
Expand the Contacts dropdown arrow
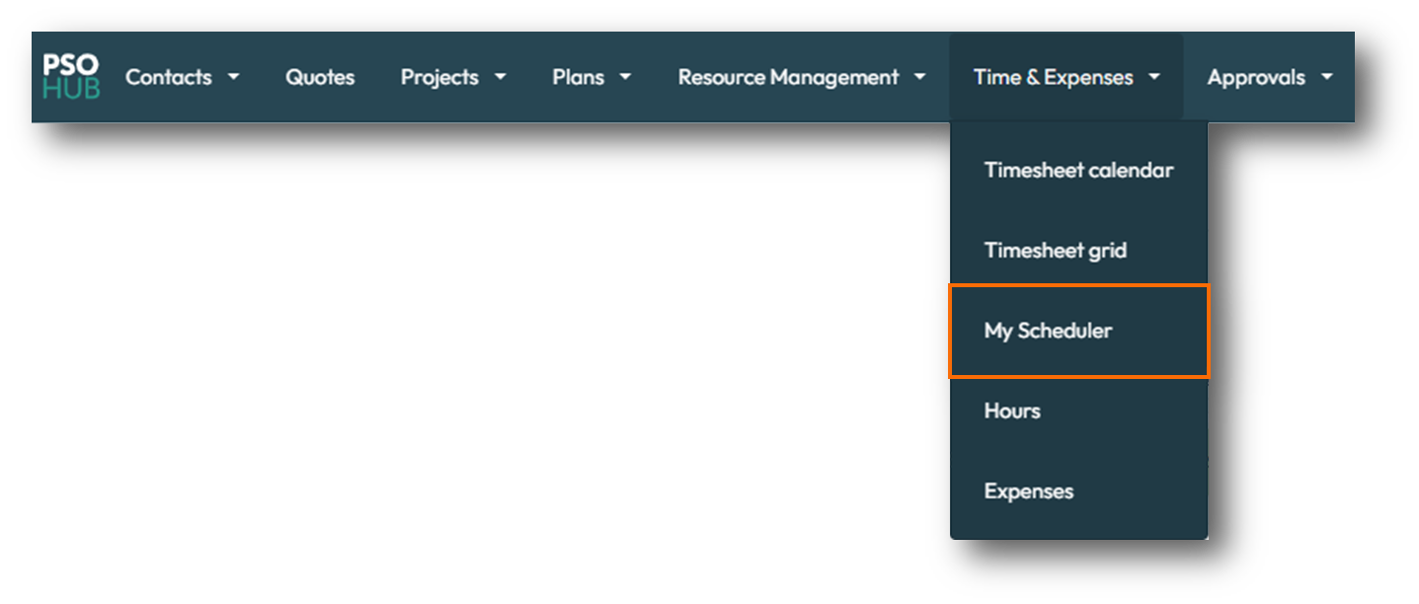233,77
